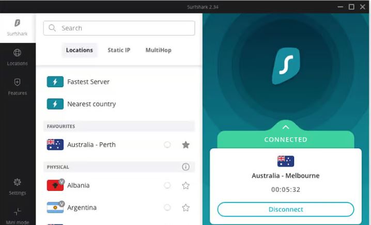
Task: Disconnect from the VPN
Action: click(x=286, y=210)
